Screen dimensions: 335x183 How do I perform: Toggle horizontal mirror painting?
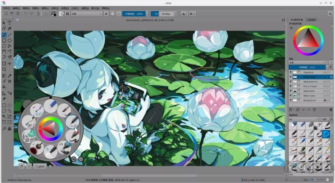183,14
